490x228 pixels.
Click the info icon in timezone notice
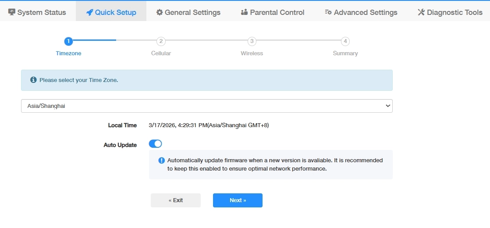[x=33, y=80]
